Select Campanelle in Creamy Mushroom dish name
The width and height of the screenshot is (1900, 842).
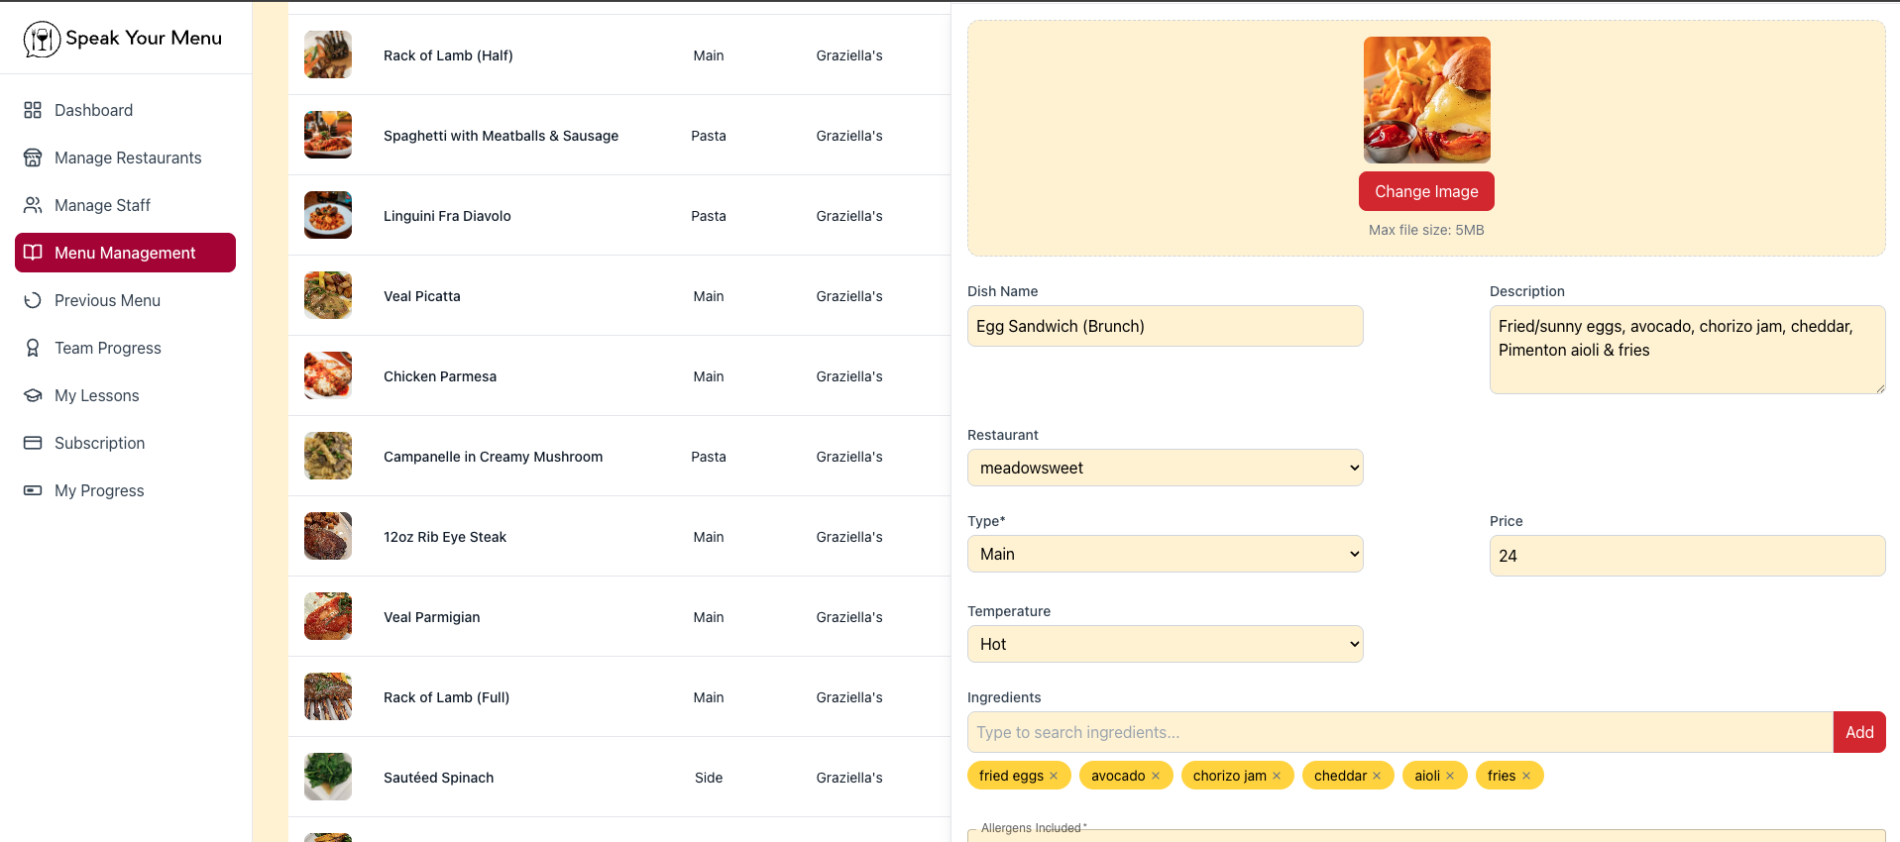[493, 457]
